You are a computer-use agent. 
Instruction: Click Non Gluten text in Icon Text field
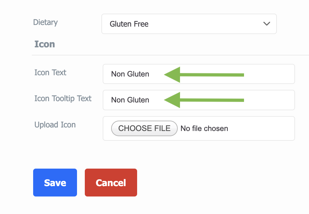point(130,74)
